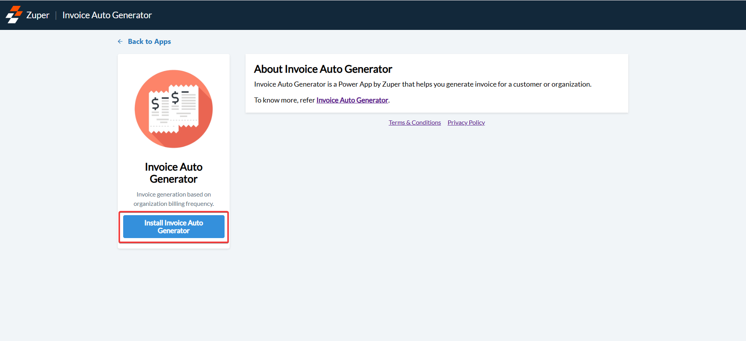Screen dimensions: 746x341
Task: Click the Zuper brand name in header
Action: [38, 15]
